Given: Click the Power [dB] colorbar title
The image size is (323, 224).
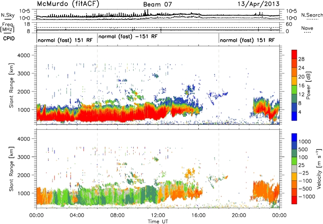Looking at the screenshot, I should point(308,85).
